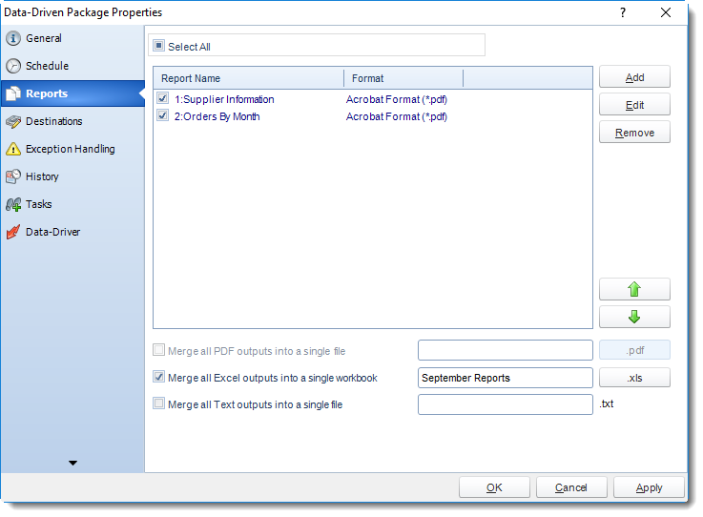Screen dimensions: 703x517
Task: Move selected report up with green arrow
Action: (634, 289)
